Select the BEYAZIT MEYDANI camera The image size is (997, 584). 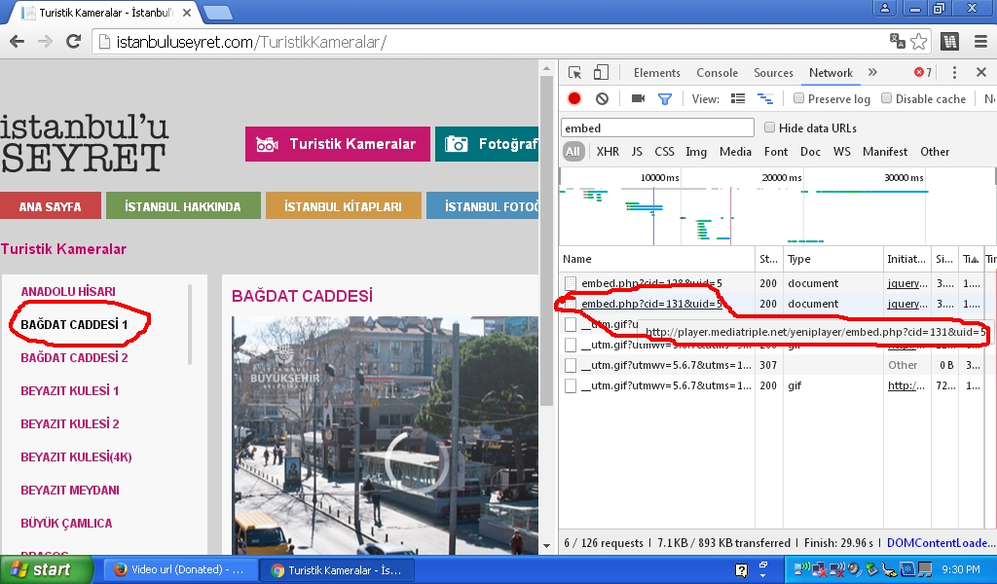pyautogui.click(x=70, y=490)
